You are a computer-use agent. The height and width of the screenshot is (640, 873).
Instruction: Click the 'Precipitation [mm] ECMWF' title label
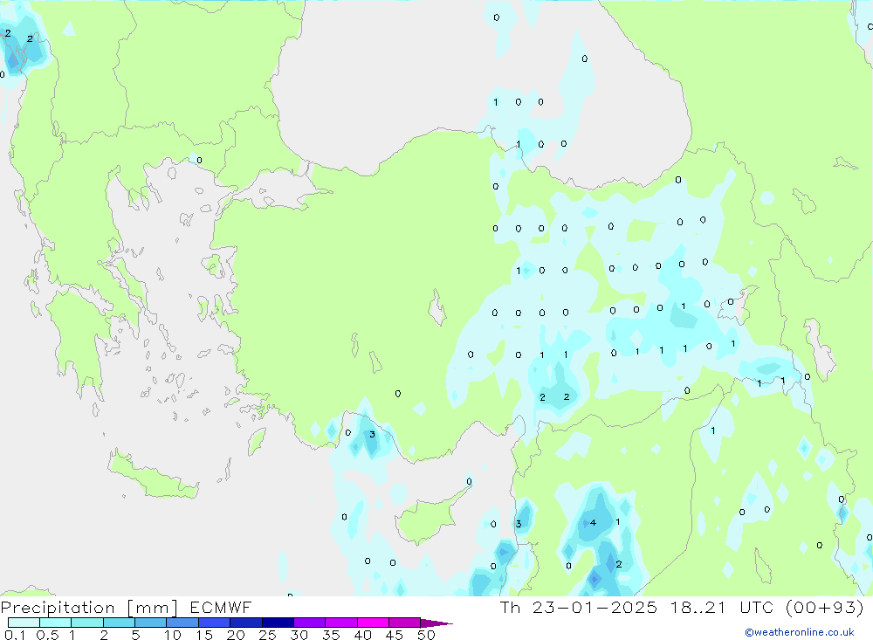[x=127, y=608]
